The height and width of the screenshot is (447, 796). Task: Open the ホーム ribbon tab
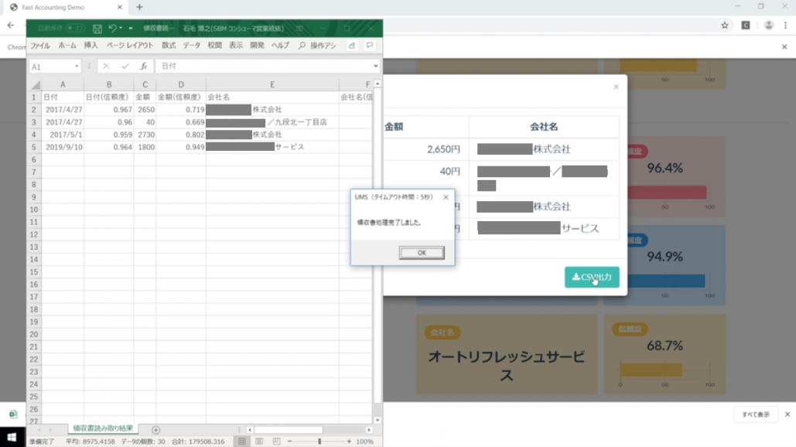point(67,46)
